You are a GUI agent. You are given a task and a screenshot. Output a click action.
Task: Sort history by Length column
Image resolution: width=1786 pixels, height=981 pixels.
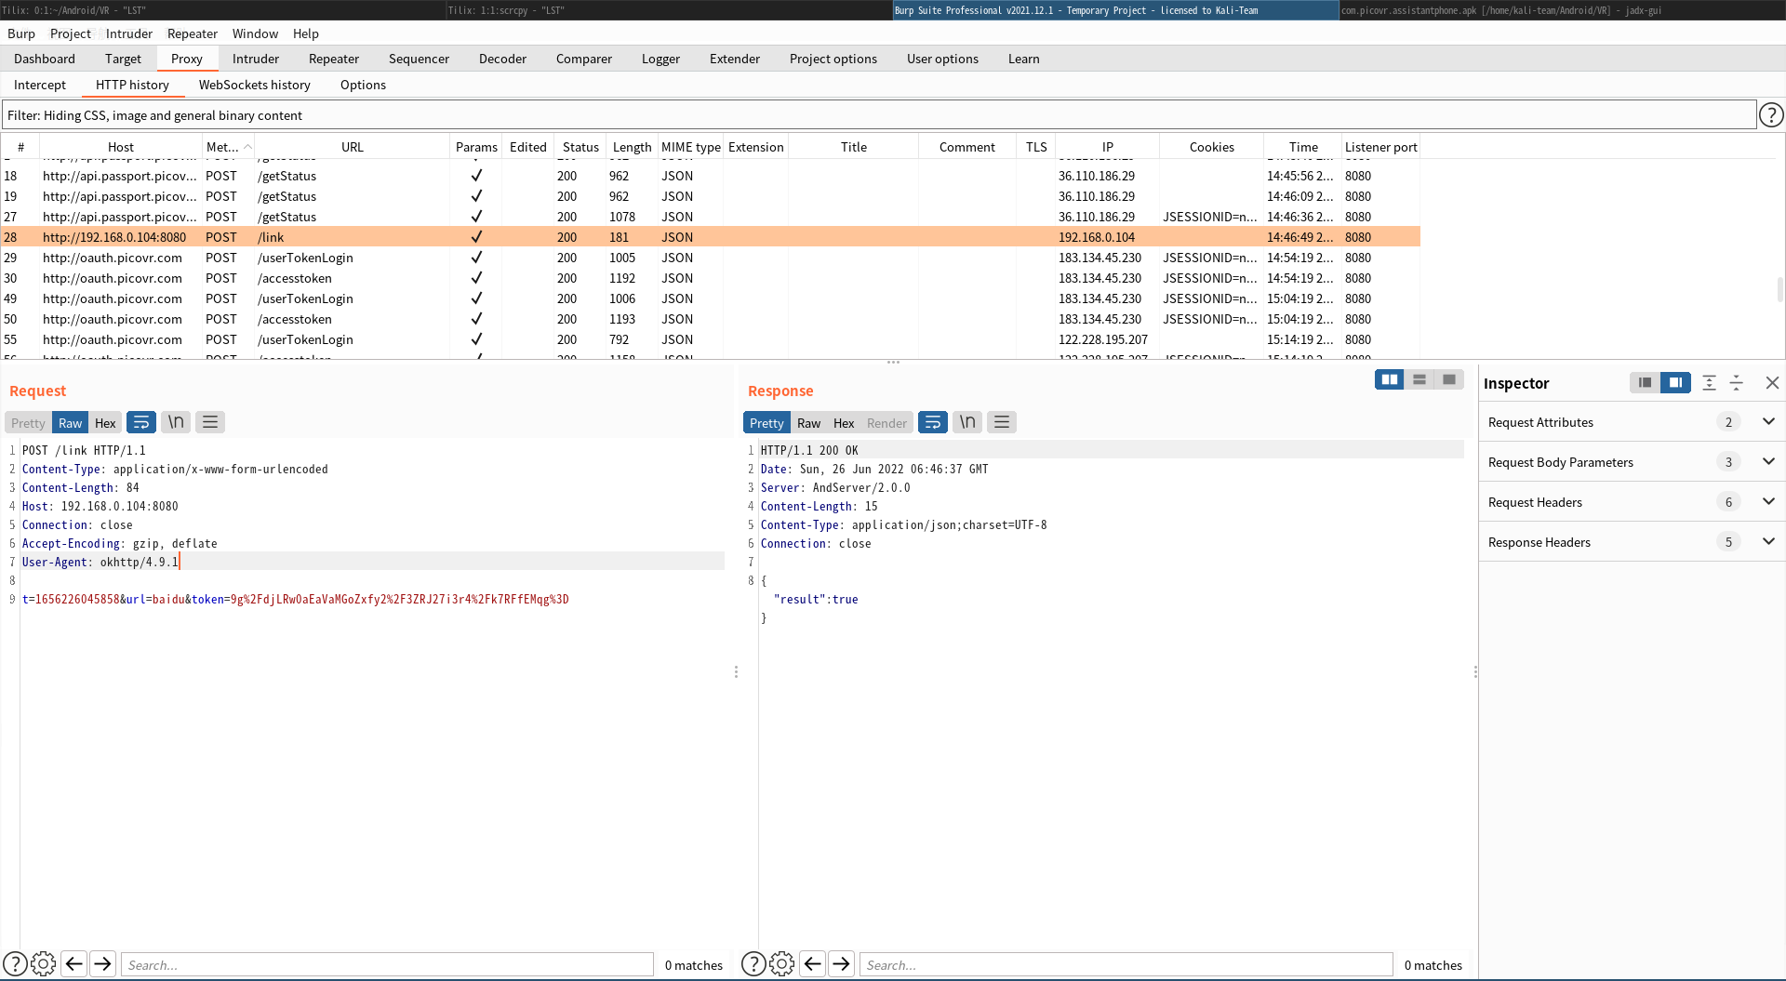[x=632, y=147]
